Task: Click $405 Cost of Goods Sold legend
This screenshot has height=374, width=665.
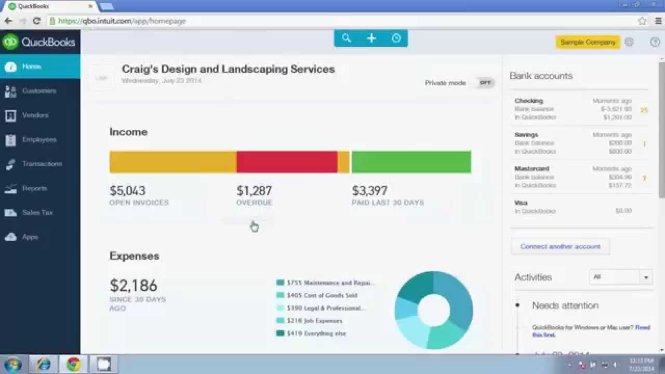Action: pos(317,295)
